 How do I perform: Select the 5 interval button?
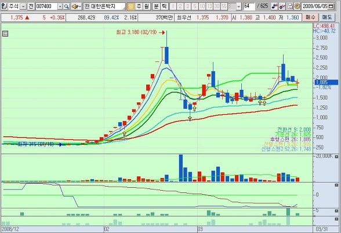[x=195, y=6]
